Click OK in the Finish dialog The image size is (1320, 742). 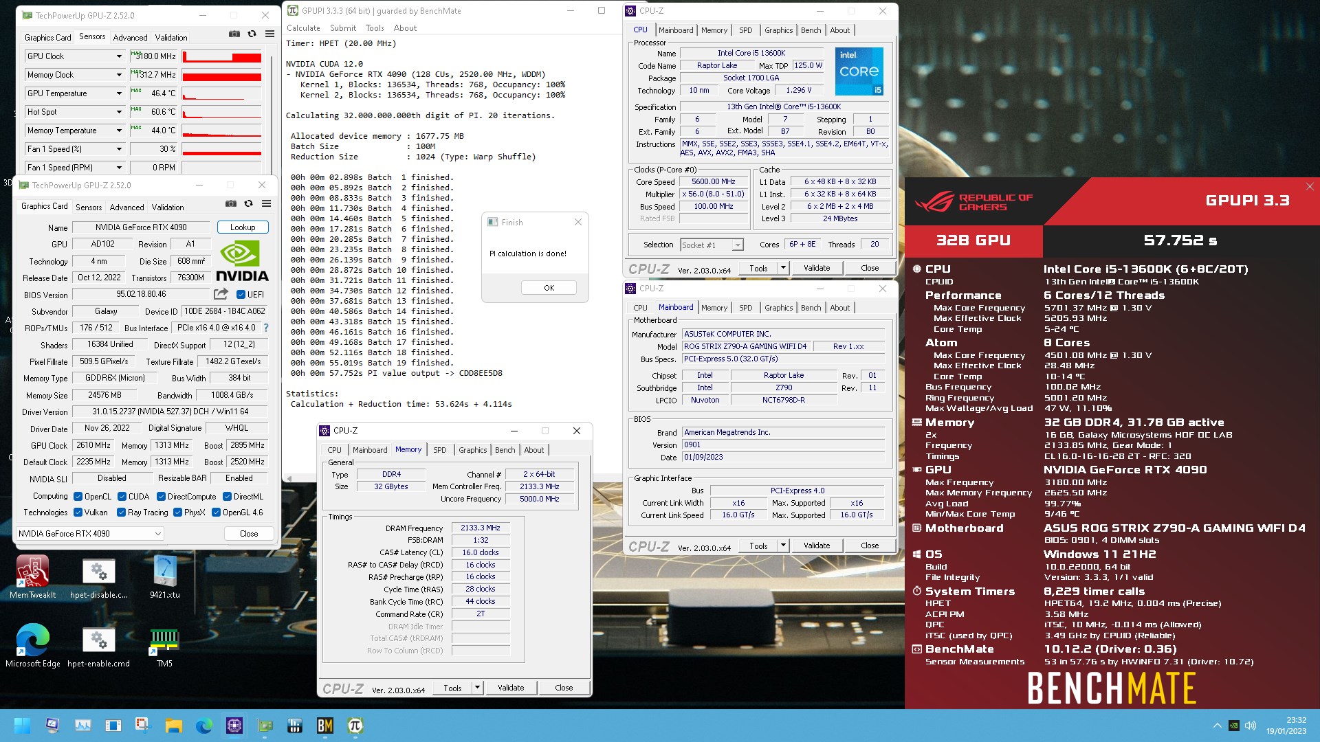tap(549, 288)
